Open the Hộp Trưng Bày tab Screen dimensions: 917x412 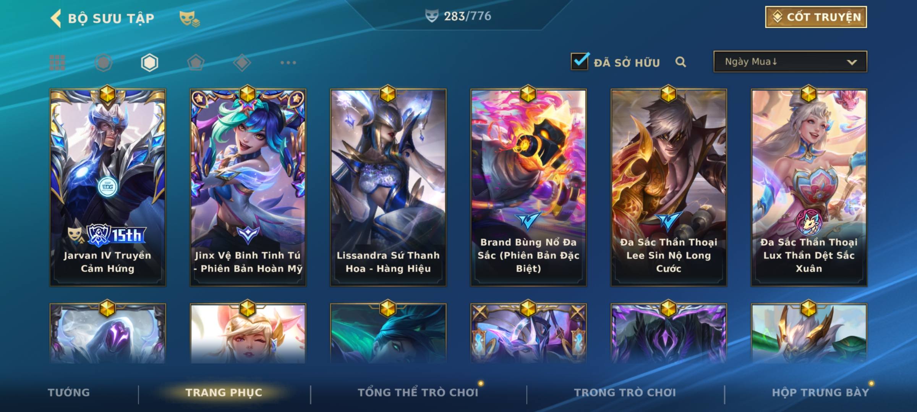820,392
